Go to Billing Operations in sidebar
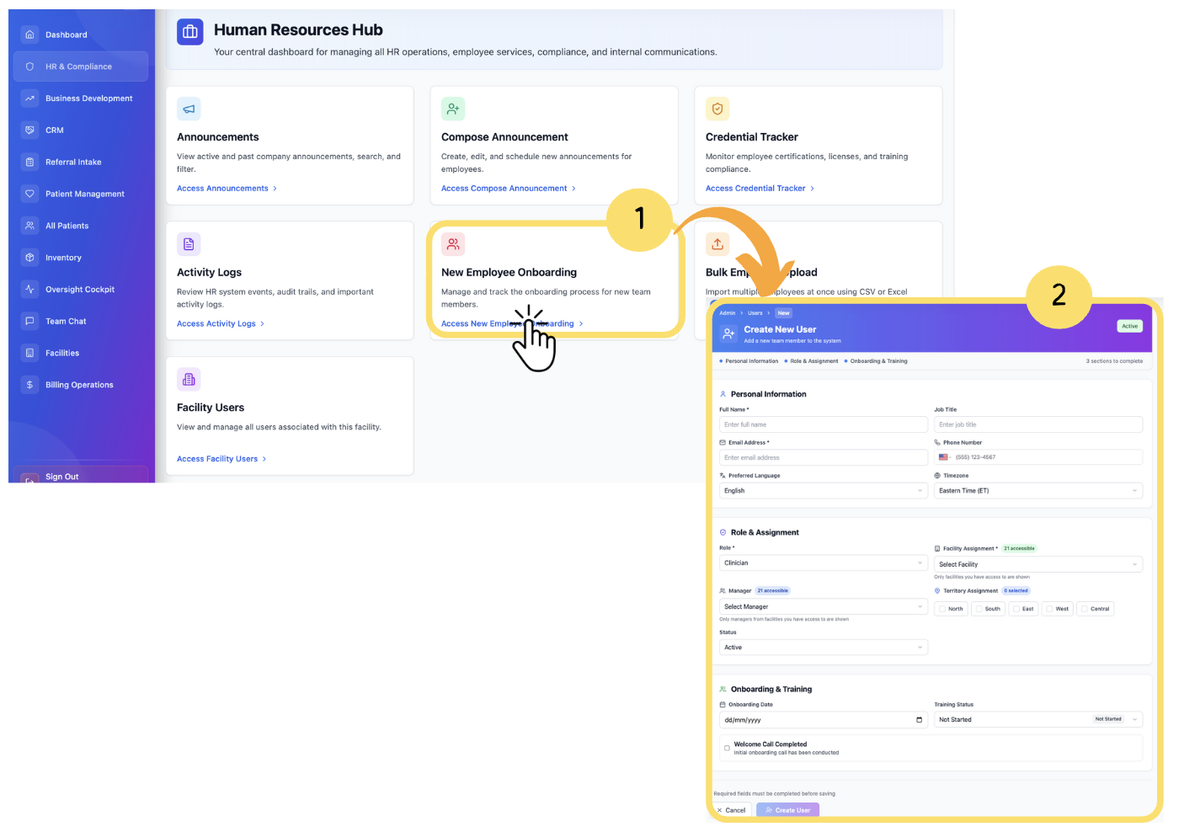 pos(79,385)
